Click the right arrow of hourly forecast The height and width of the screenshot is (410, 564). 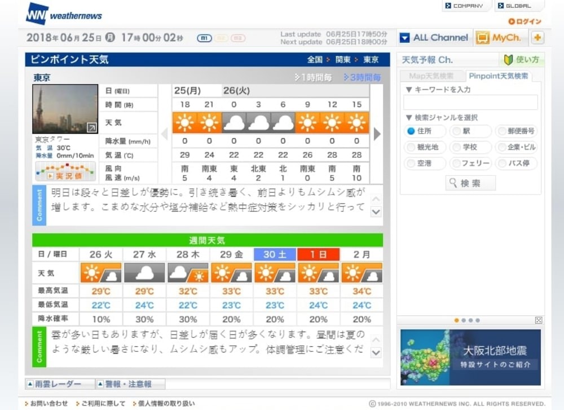377,134
